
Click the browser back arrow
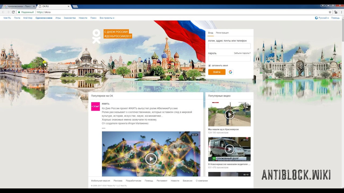3,12
